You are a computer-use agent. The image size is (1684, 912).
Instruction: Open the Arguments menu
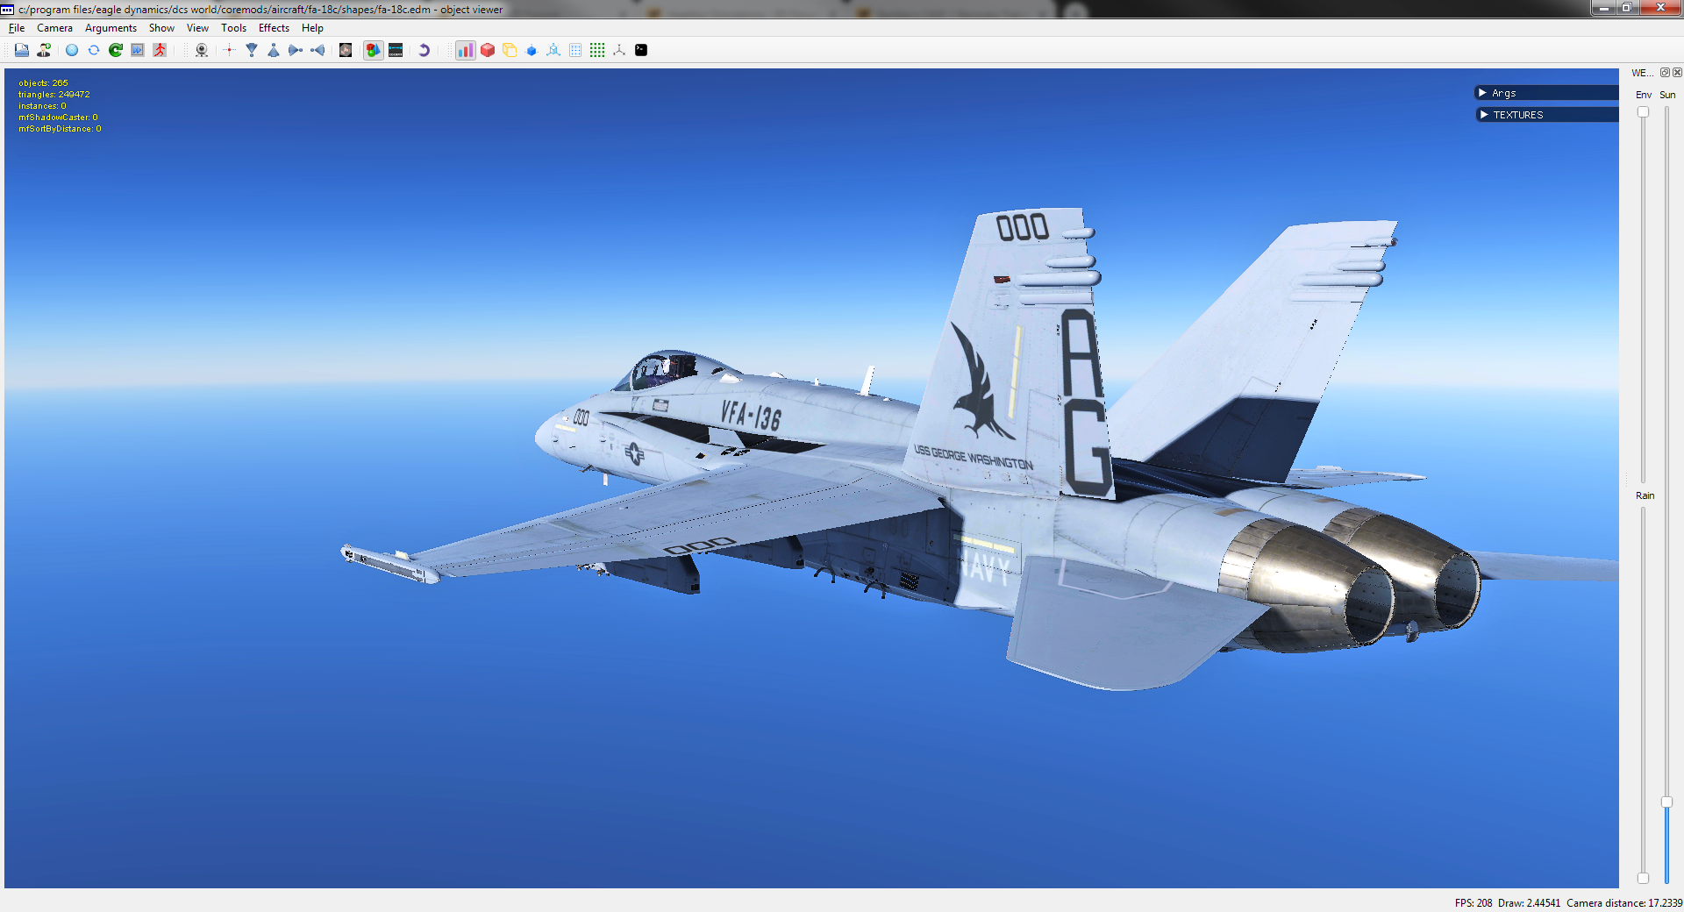pyautogui.click(x=111, y=28)
